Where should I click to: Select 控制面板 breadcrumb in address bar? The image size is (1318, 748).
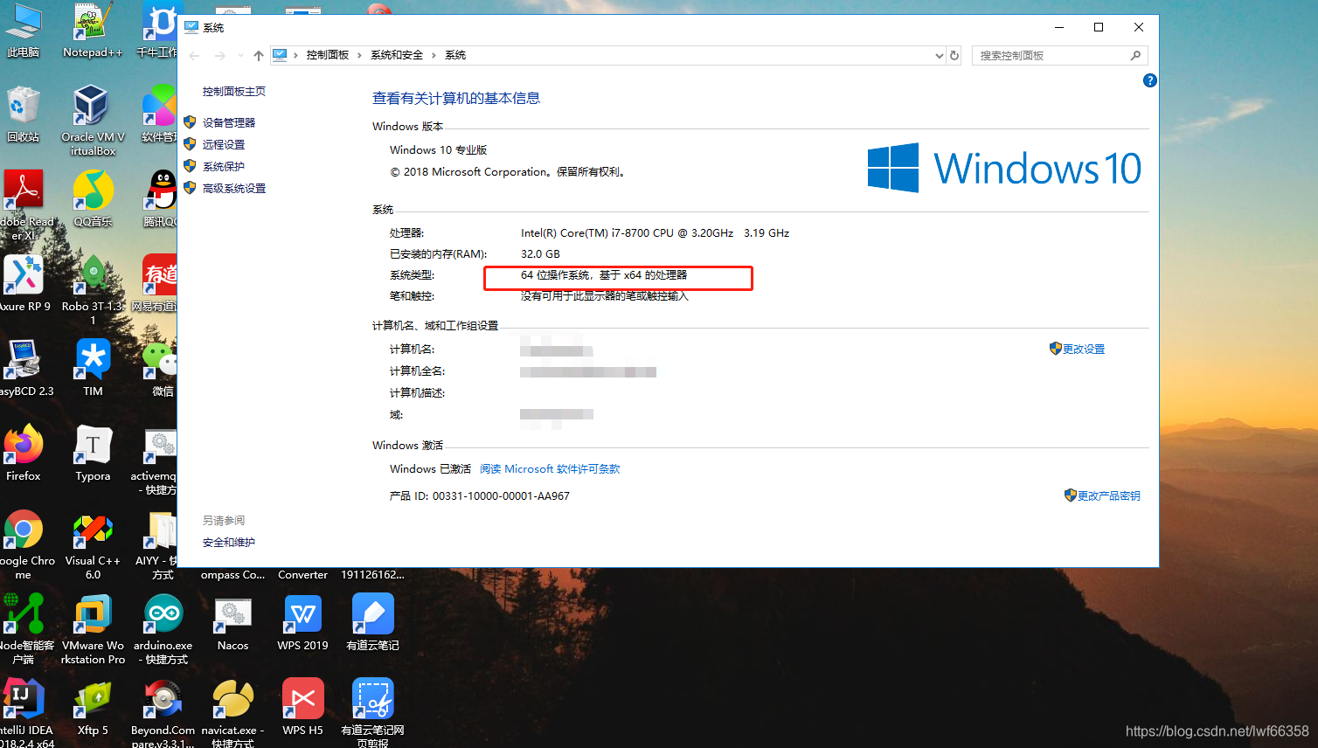click(328, 55)
